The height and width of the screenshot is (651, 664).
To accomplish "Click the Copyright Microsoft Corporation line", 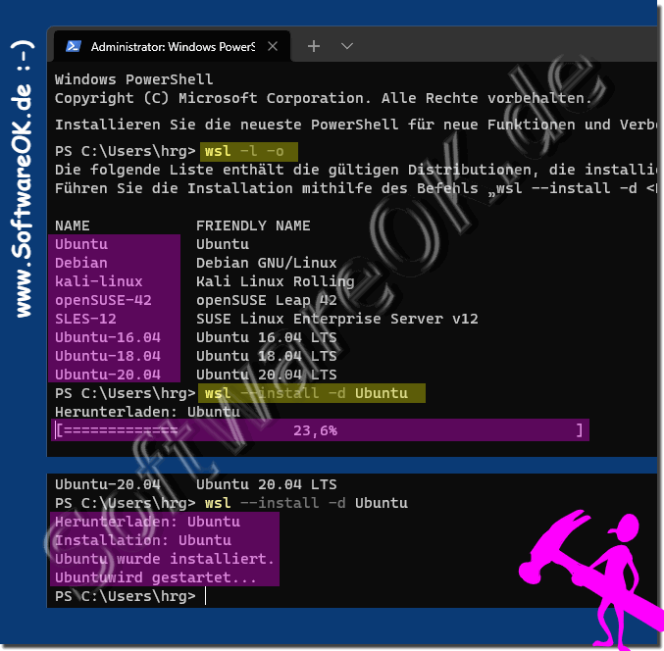I will pos(323,98).
